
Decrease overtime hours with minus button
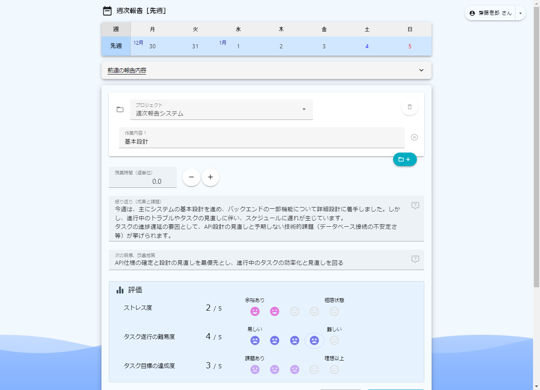(191, 177)
